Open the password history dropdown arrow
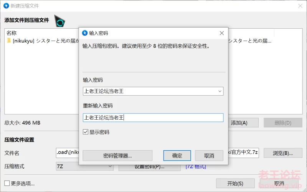307x192 pixels. click(x=220, y=91)
